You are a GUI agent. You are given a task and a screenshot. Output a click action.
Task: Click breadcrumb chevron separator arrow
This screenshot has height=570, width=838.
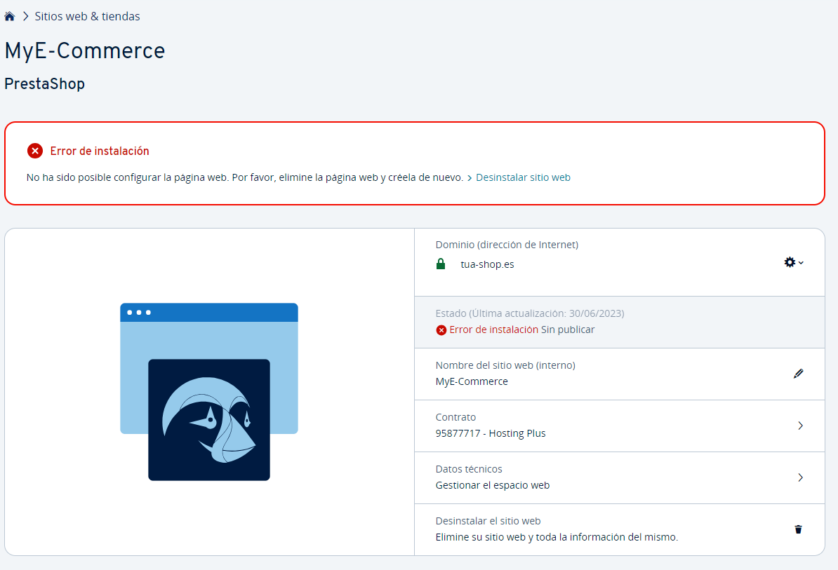tap(25, 17)
